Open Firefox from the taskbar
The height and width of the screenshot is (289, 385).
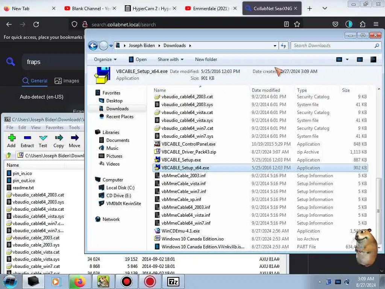(80, 281)
